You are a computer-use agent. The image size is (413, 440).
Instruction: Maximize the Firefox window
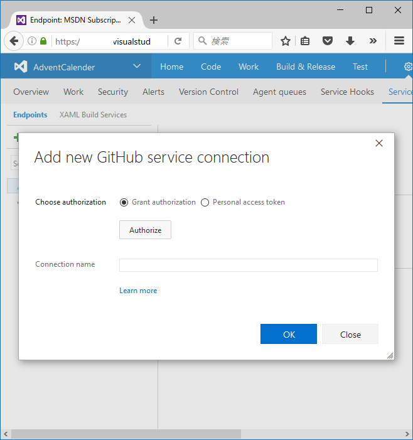369,10
